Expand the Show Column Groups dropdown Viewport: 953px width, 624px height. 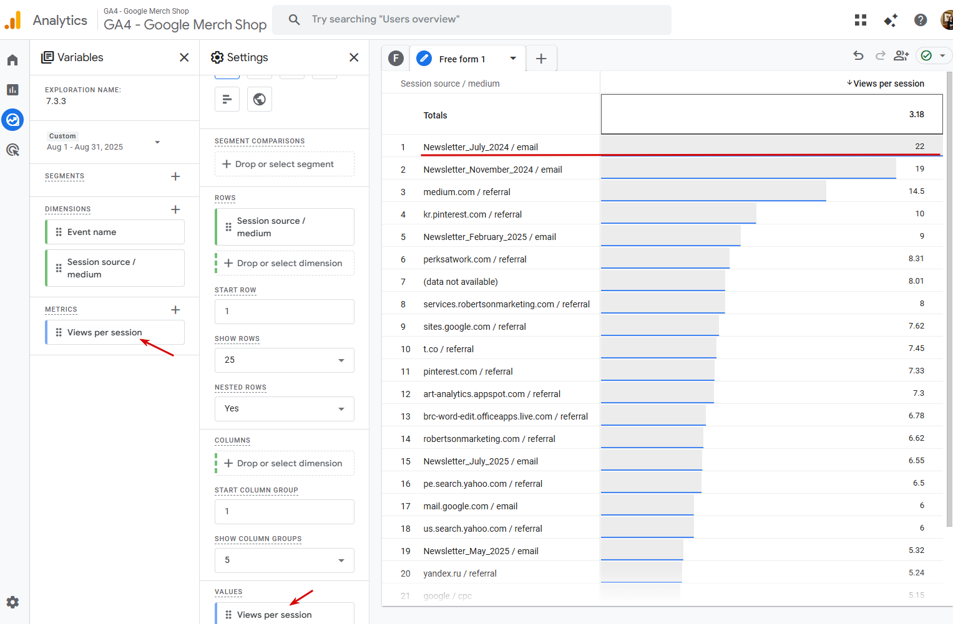point(285,560)
